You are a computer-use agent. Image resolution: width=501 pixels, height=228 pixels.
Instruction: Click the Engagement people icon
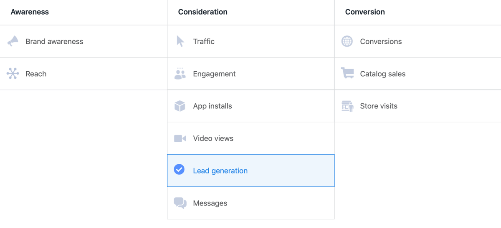(180, 74)
